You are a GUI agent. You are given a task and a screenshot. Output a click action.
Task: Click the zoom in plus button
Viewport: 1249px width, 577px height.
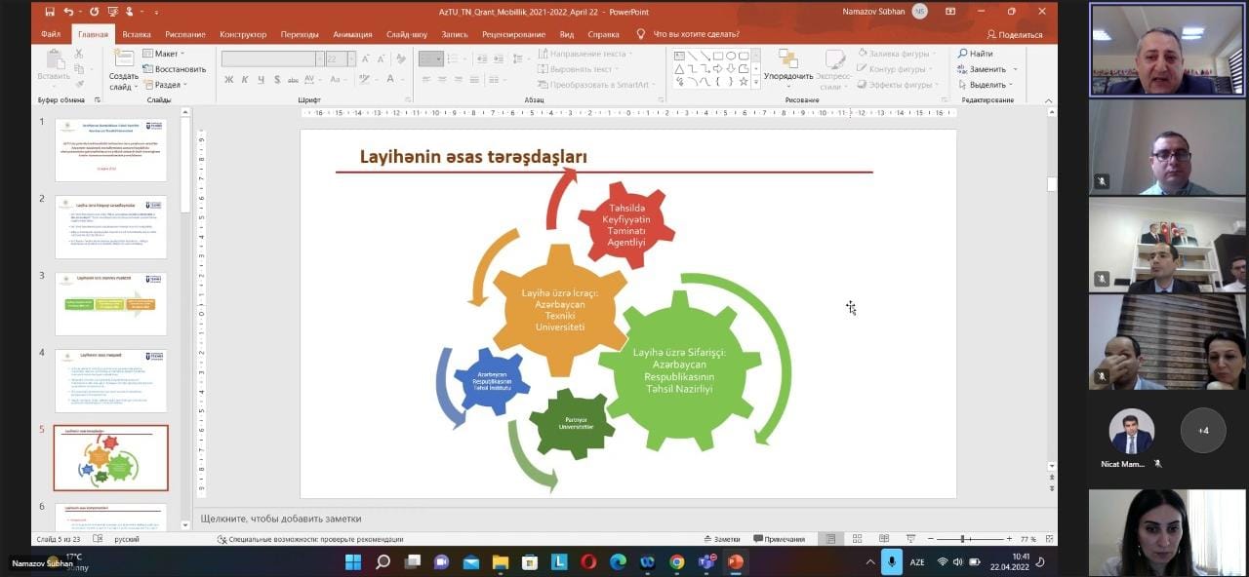click(1009, 539)
